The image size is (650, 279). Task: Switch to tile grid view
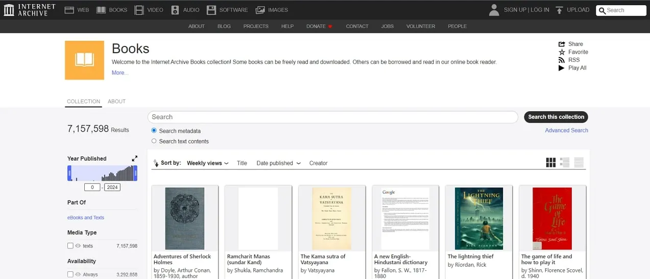point(550,163)
